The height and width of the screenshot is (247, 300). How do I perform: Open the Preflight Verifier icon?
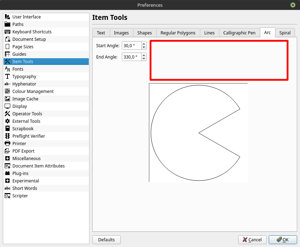point(7,136)
